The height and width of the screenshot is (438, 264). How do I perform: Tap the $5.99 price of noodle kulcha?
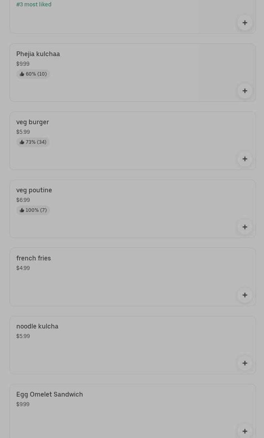pos(23,336)
